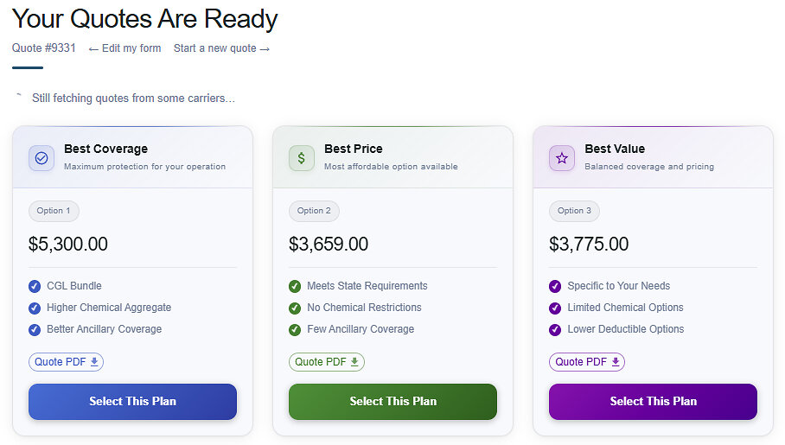Click the Best Price dollar sign icon
Viewport: 785px width, 445px height.
tap(302, 158)
